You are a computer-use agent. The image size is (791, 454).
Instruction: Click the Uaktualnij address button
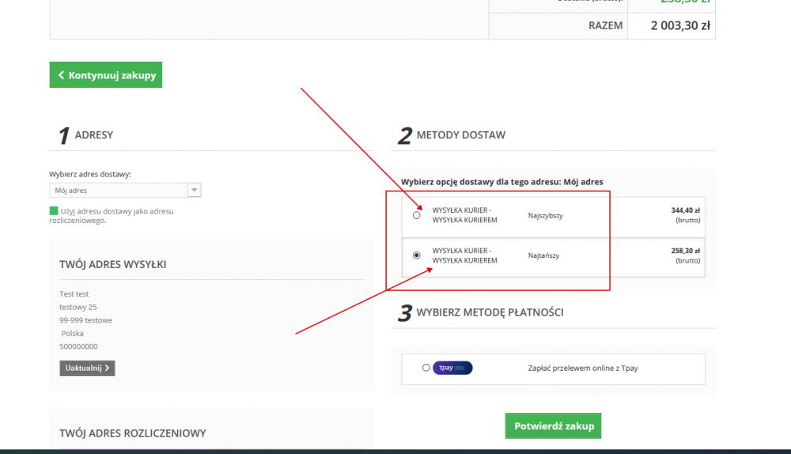[x=87, y=368]
